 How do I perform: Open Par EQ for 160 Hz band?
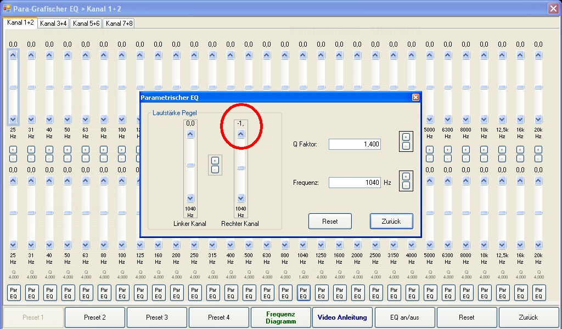pos(159,293)
